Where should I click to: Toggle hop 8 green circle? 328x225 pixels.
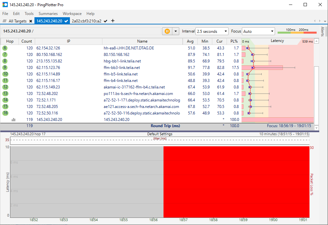[x=5, y=61]
